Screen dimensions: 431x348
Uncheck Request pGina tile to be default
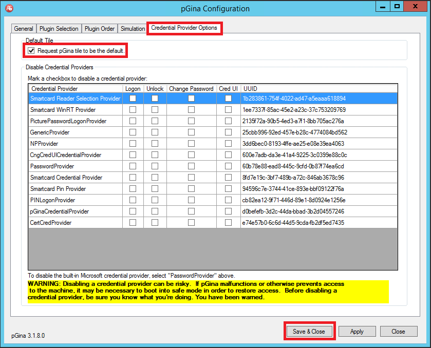pyautogui.click(x=32, y=51)
